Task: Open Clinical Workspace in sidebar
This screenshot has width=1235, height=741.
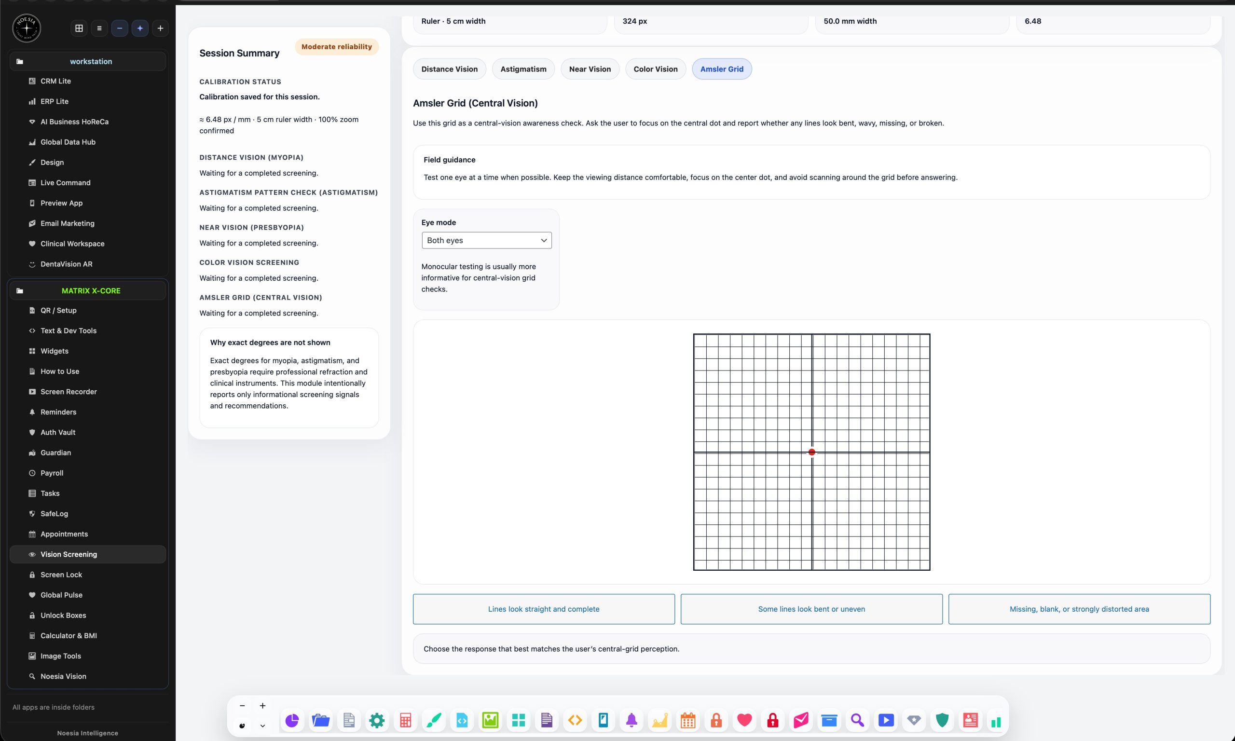Action: pos(88,244)
